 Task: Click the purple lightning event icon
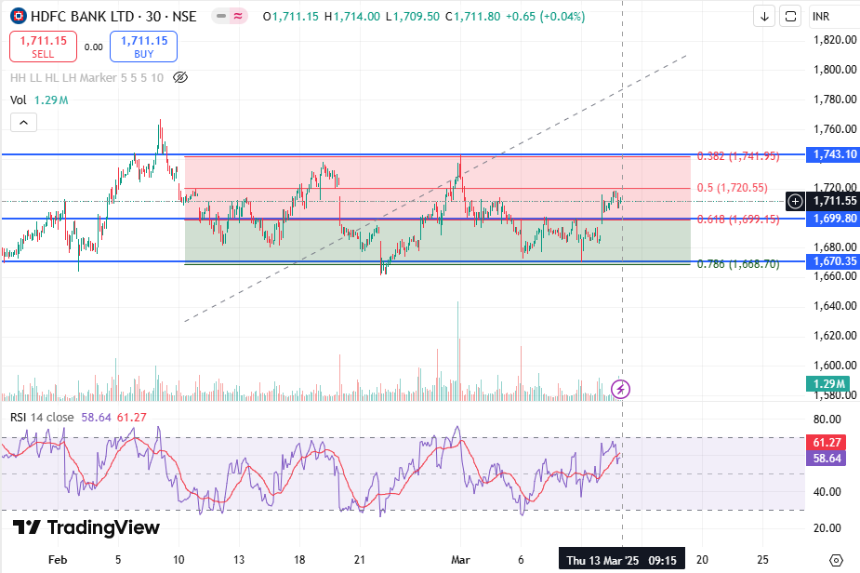pos(620,389)
